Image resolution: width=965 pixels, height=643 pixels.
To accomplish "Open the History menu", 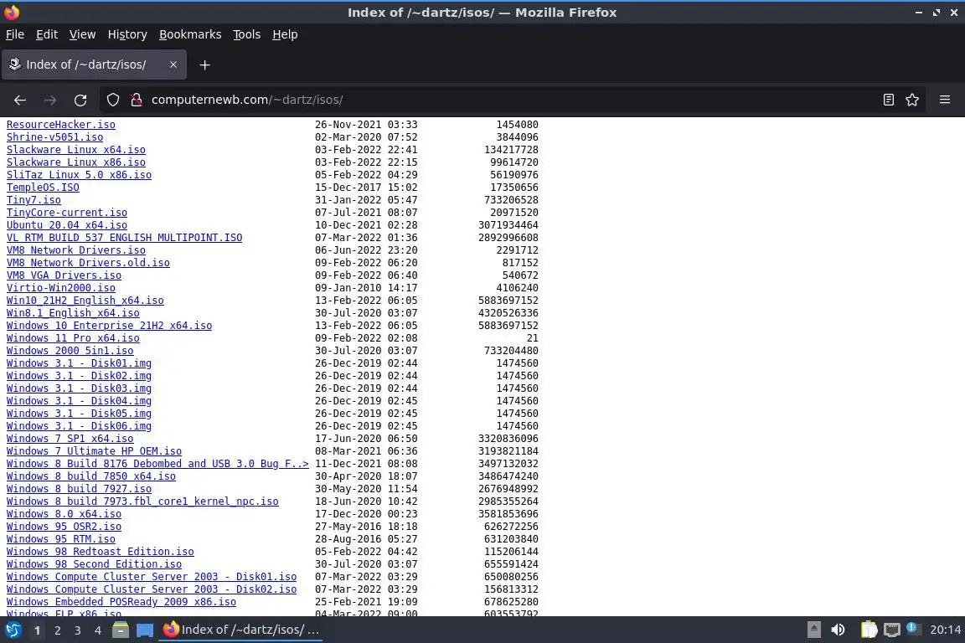I will [x=127, y=34].
